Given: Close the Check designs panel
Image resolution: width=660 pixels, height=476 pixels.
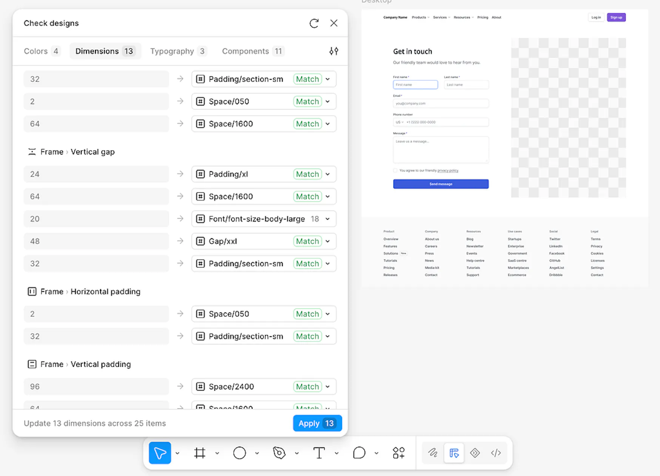Looking at the screenshot, I should pos(334,23).
